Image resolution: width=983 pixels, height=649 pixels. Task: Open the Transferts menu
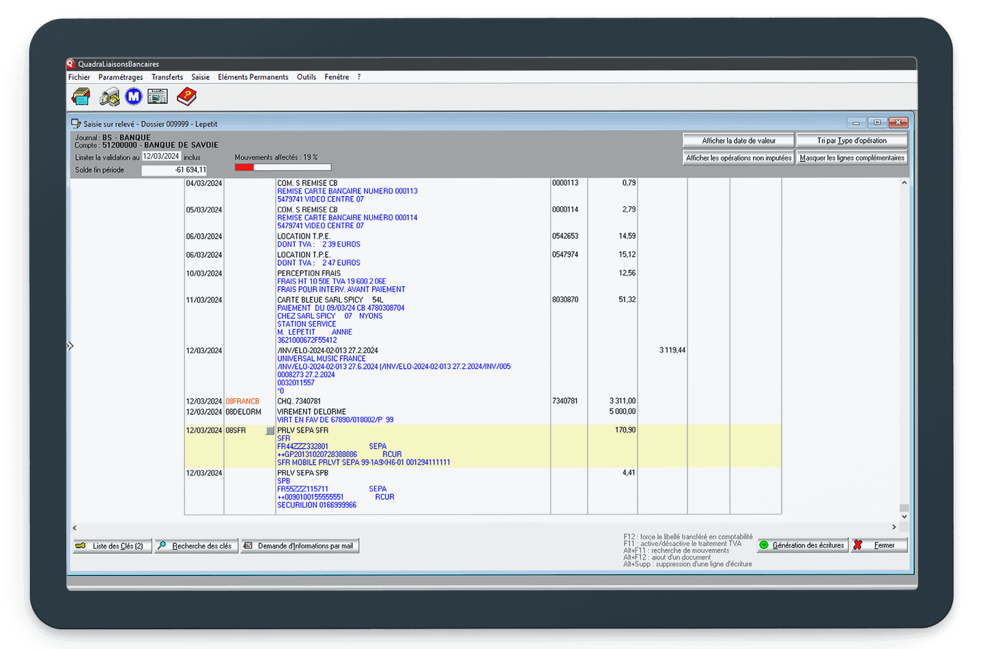[167, 77]
